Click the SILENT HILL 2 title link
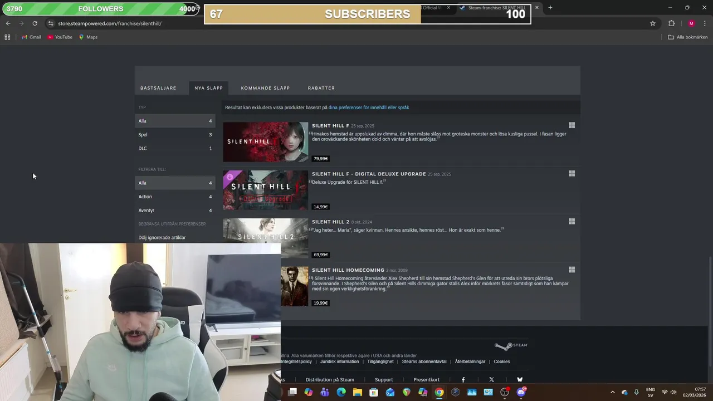Image resolution: width=713 pixels, height=401 pixels. pyautogui.click(x=330, y=222)
